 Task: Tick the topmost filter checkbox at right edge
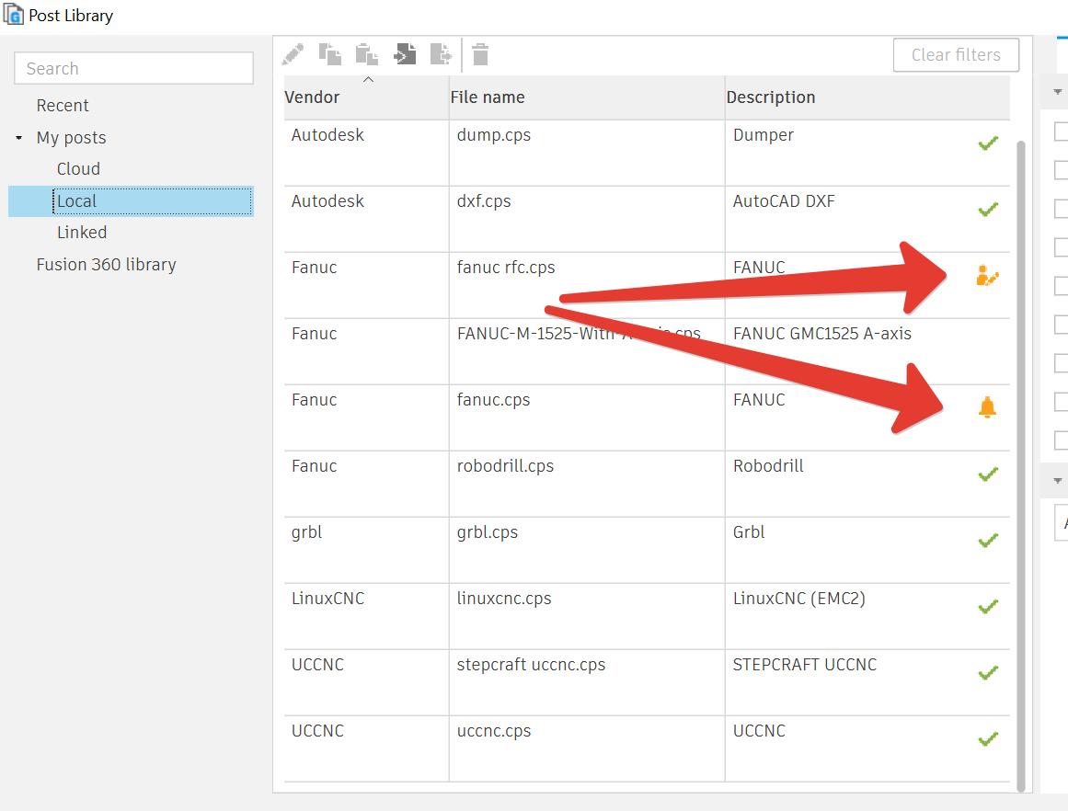1062,131
